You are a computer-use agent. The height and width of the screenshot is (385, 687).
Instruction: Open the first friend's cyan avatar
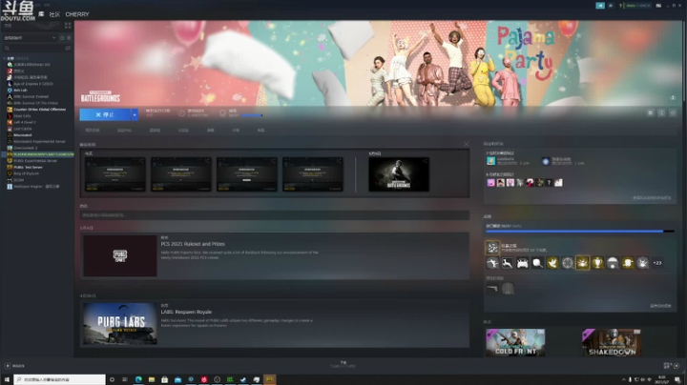pos(490,161)
